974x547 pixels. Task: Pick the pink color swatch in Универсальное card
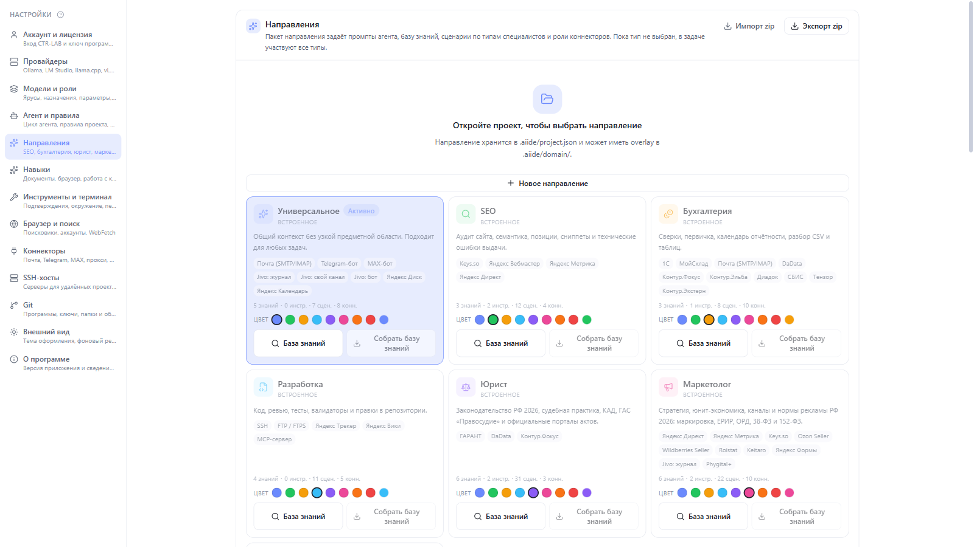point(344,320)
